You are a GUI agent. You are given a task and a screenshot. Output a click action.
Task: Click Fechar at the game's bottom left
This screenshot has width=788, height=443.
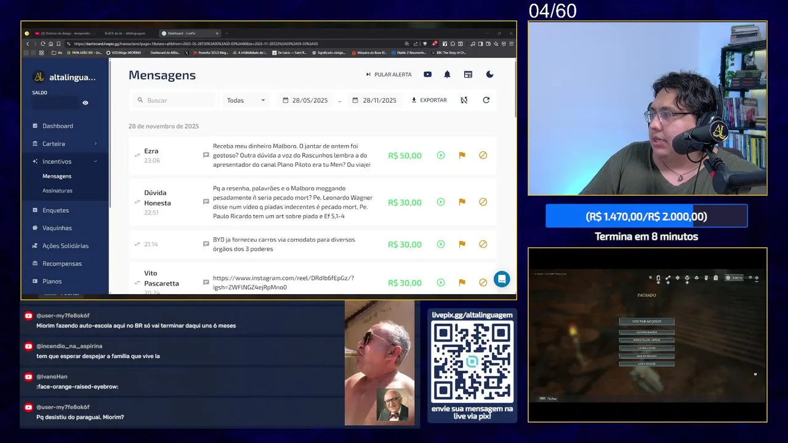tap(549, 399)
